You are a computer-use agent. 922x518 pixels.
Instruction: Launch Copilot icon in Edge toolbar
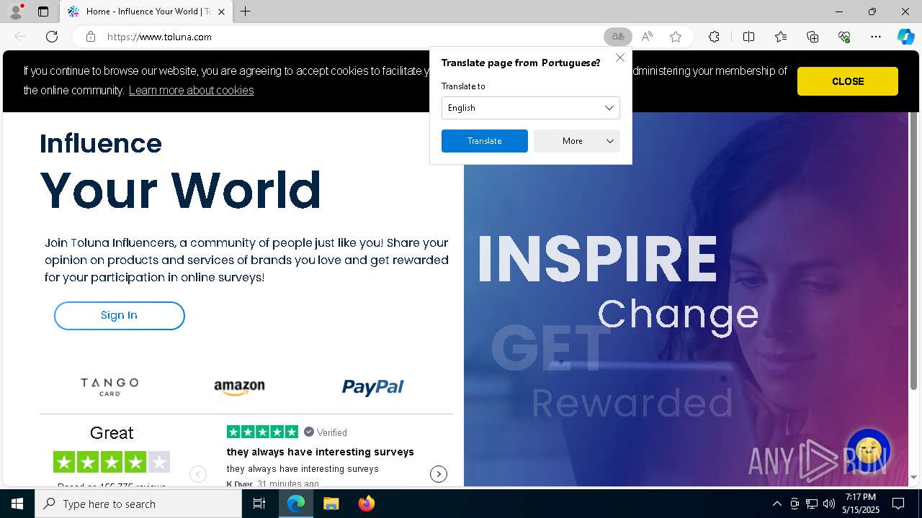click(x=905, y=37)
